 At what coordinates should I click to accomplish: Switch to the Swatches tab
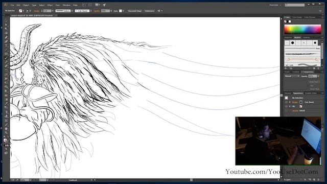point(288,37)
